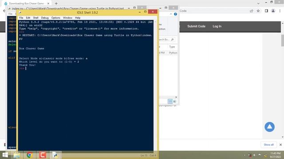Click index.py editor window title icon

[9, 8]
